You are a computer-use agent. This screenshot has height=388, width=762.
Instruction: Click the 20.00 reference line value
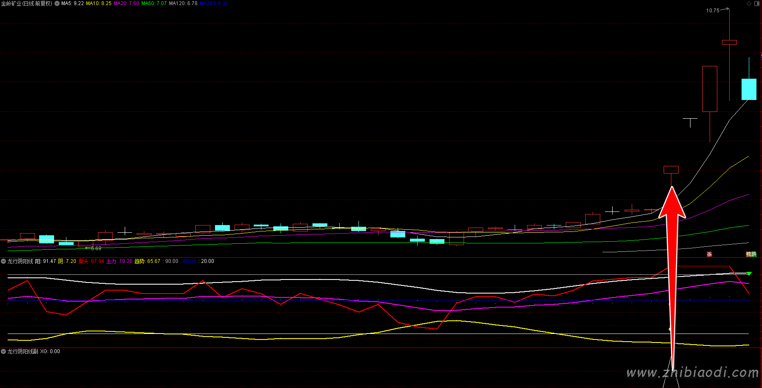207,261
